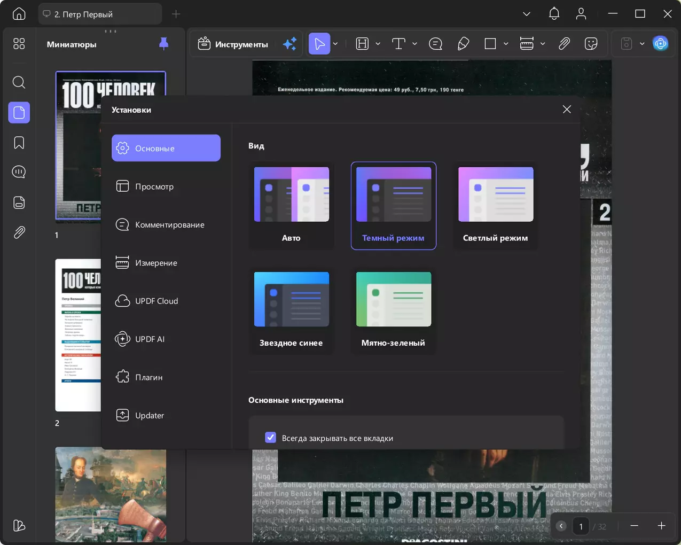Viewport: 681px width, 545px height.
Task: Expand the shape tool dropdown arrow
Action: (x=506, y=44)
